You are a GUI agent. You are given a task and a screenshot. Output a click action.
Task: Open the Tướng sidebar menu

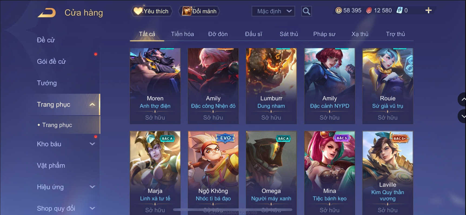(47, 83)
